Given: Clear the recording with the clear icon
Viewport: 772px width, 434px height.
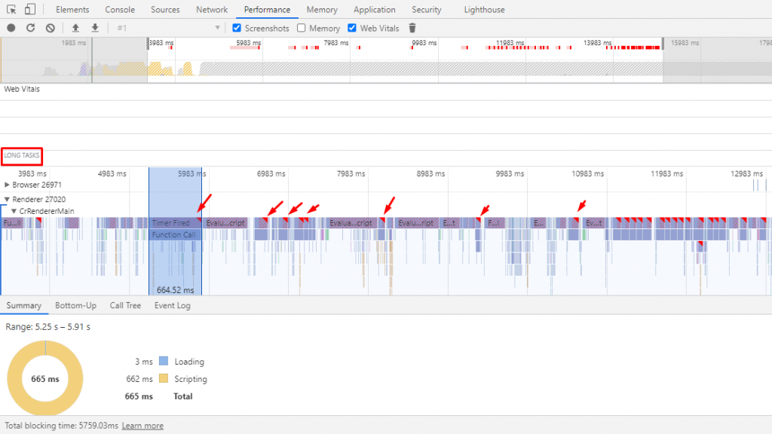Looking at the screenshot, I should 51,28.
